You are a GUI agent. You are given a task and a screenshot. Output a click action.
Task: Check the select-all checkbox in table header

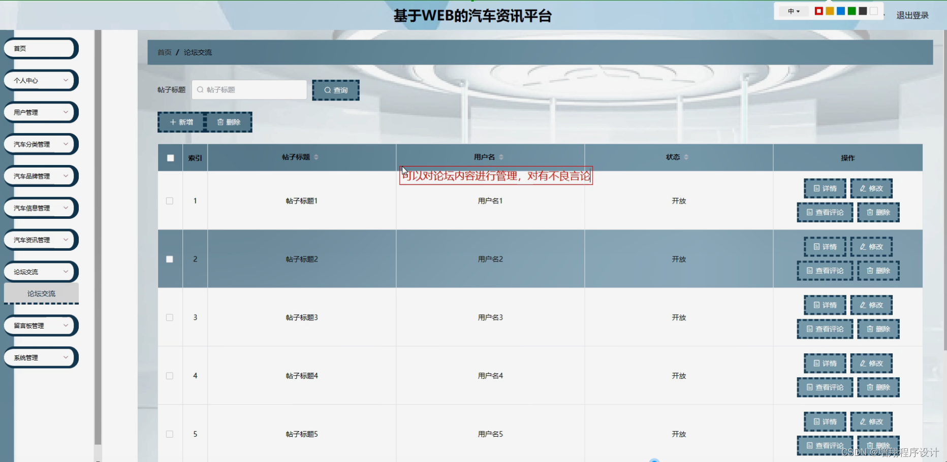[170, 158]
